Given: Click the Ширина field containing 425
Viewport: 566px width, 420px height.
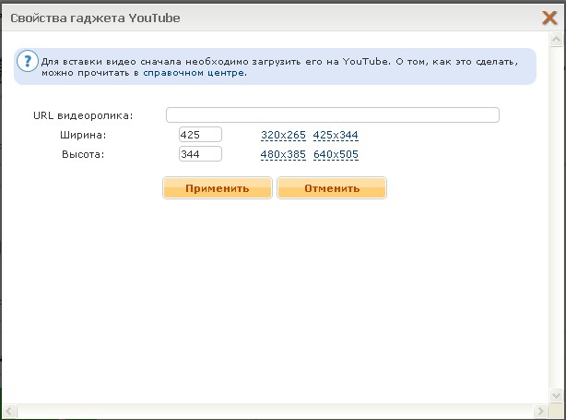Looking at the screenshot, I should click(x=200, y=135).
